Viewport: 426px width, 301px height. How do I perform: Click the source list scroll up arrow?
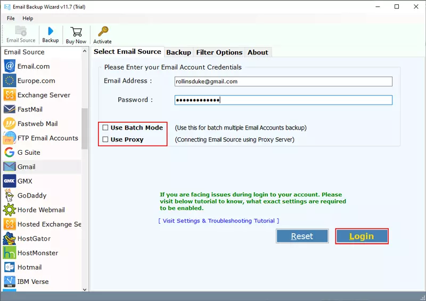tap(85, 51)
